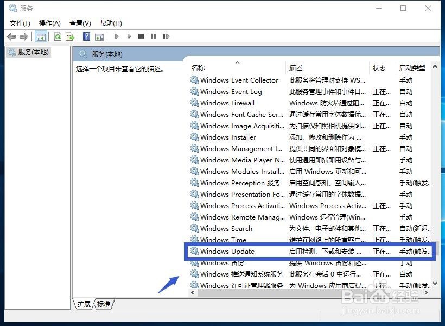
Task: Select the Windows Search service
Action: tap(225, 228)
